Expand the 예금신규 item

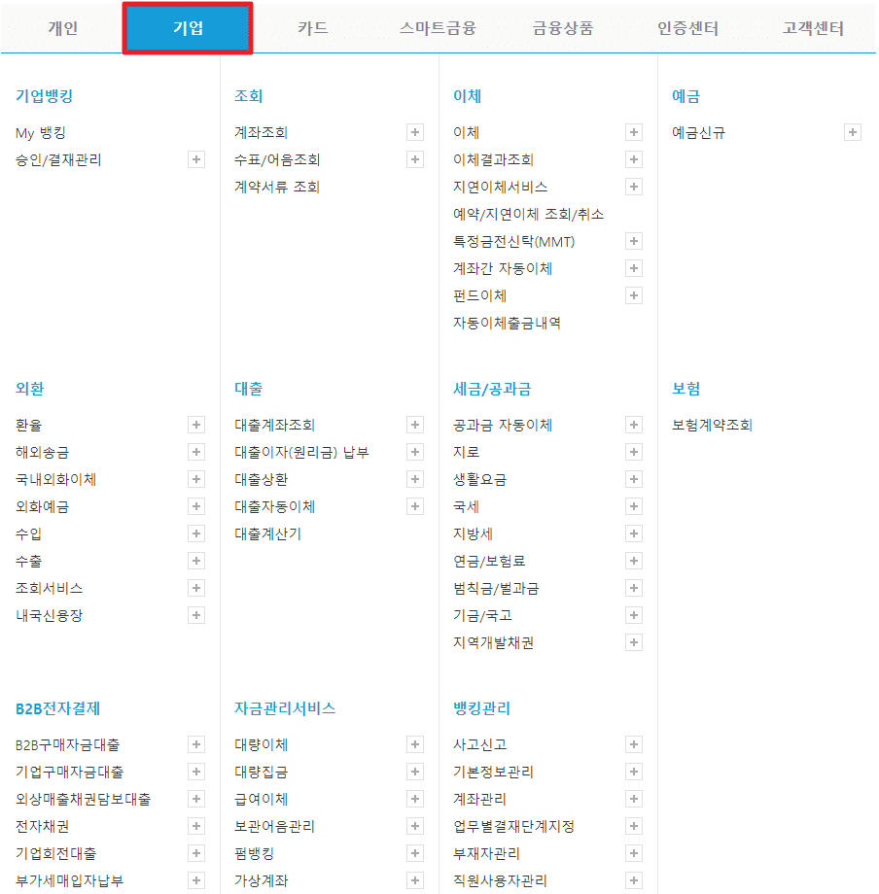pyautogui.click(x=853, y=132)
